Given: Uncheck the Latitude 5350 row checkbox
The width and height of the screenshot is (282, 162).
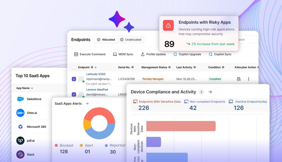Looking at the screenshot, I should (74, 79).
